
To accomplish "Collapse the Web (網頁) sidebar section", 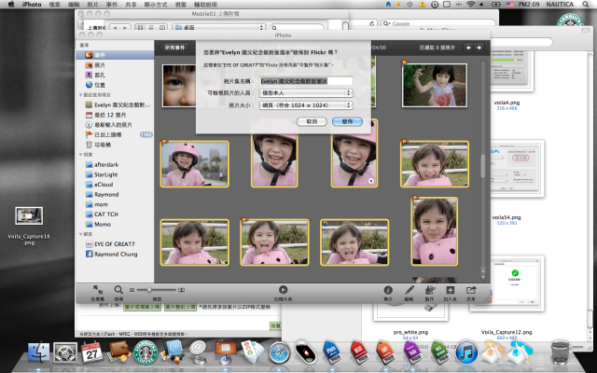I will click(x=81, y=234).
